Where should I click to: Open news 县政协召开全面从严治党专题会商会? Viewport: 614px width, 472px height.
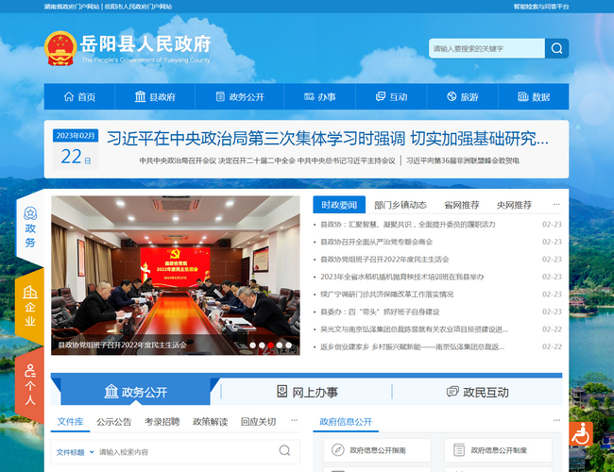pos(376,242)
